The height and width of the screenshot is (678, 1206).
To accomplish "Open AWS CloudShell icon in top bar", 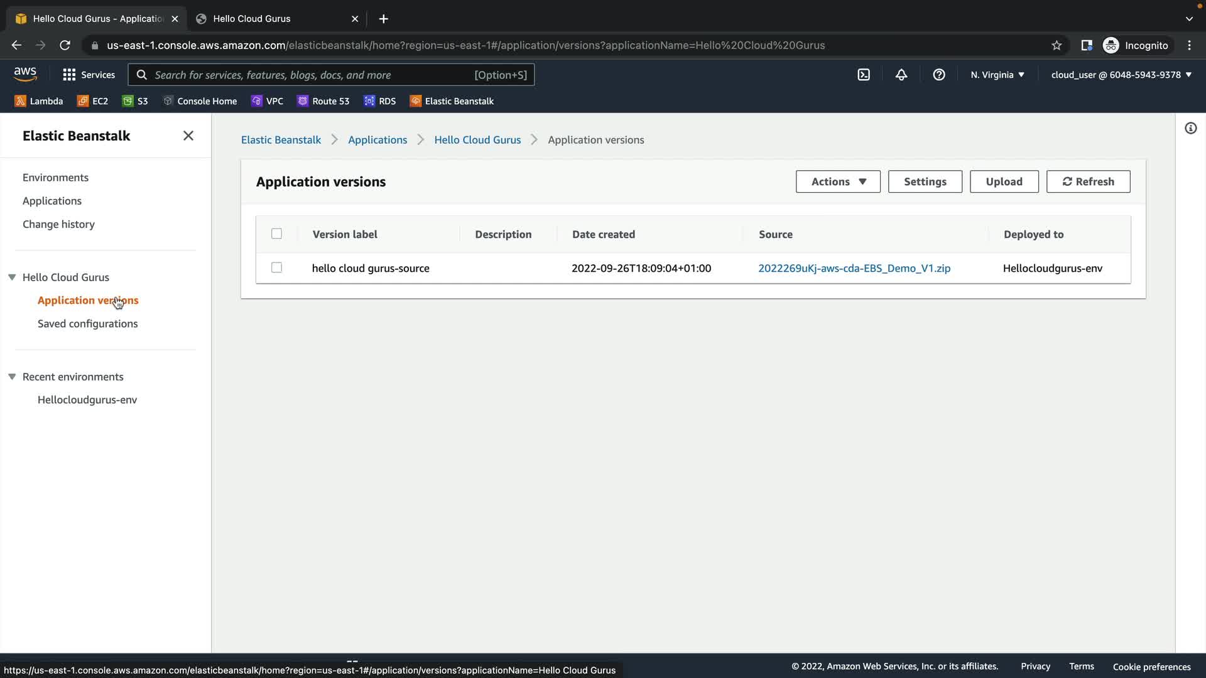I will [x=864, y=75].
